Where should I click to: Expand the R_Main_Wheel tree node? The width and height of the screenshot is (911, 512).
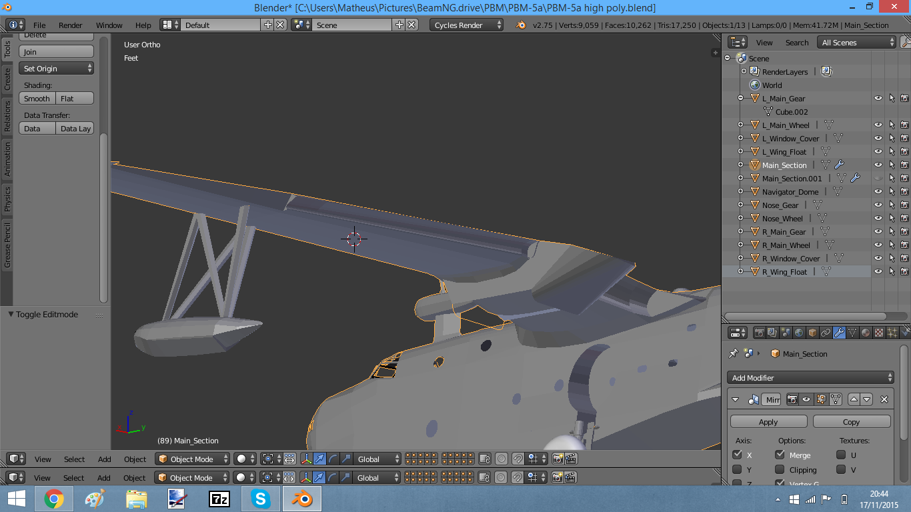(740, 245)
